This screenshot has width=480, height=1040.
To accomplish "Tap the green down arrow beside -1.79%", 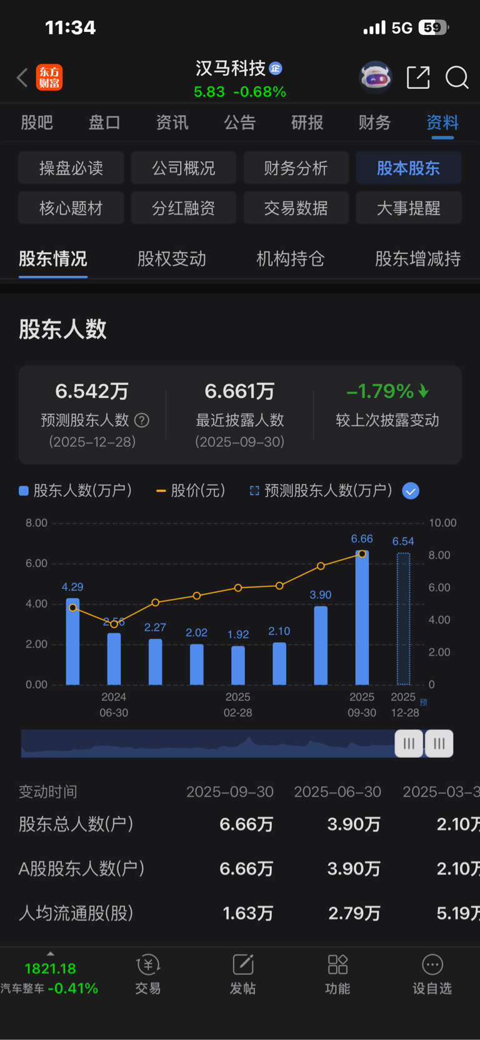I will (424, 392).
